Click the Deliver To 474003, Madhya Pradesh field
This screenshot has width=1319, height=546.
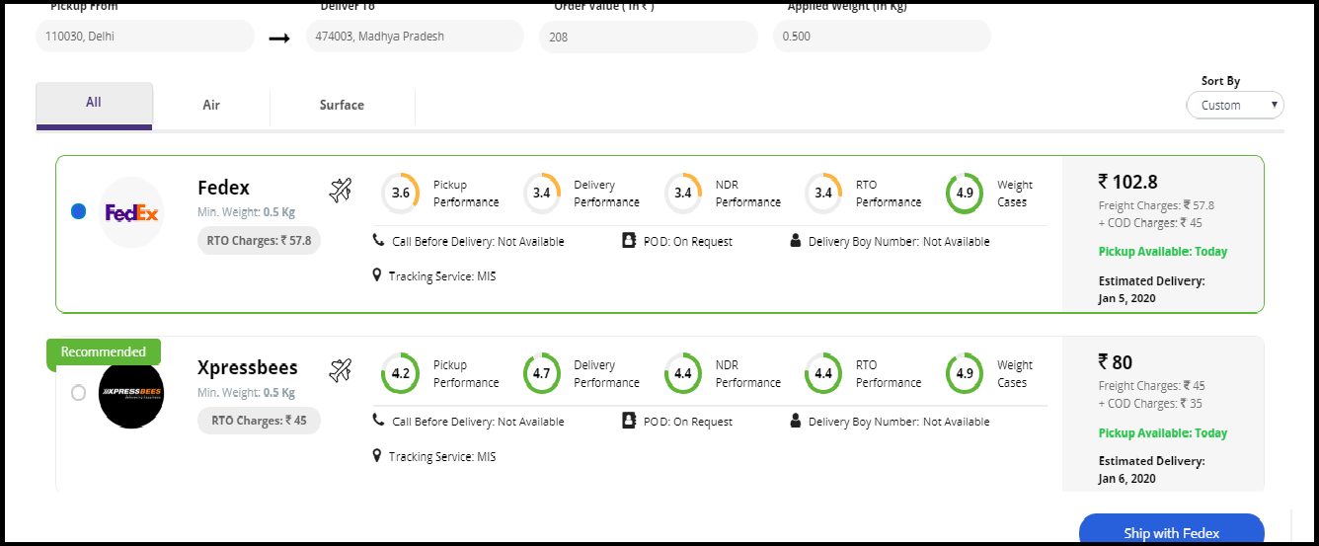pos(415,37)
